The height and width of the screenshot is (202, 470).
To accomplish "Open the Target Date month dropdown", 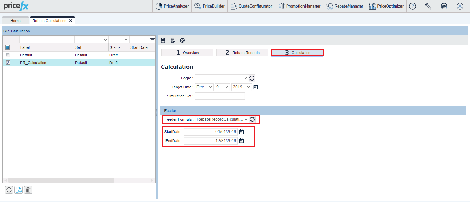I will tap(204, 87).
